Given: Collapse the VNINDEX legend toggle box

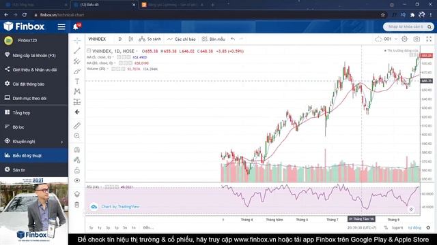Looking at the screenshot, I should click(x=89, y=50).
